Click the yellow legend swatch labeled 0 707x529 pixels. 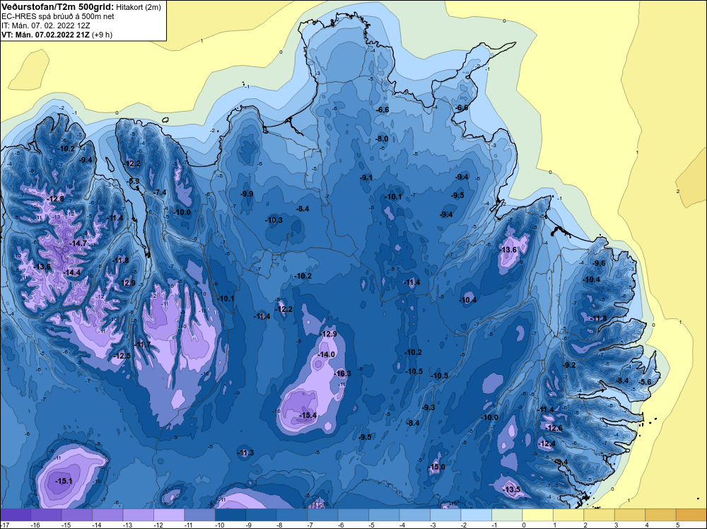point(537,515)
